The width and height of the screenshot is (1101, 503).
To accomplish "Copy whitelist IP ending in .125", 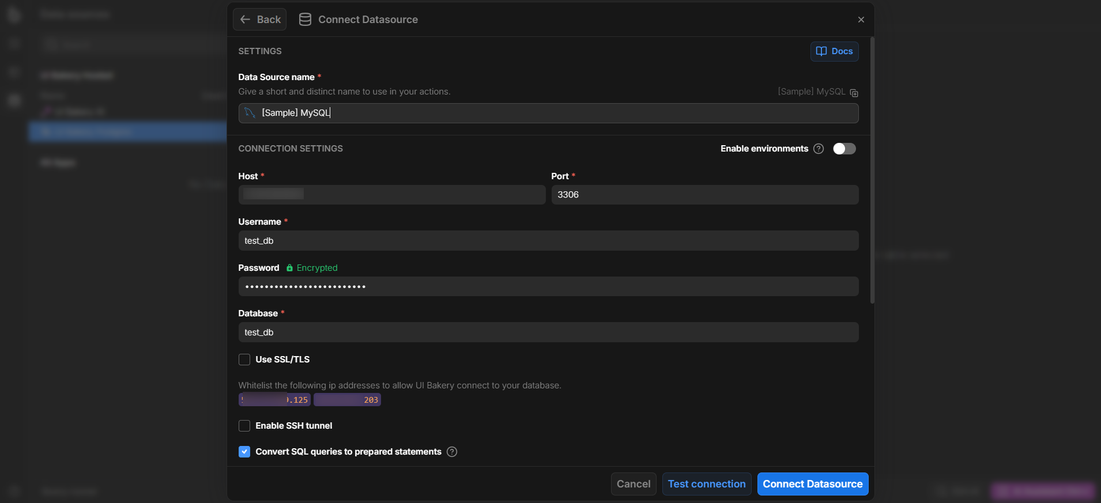I will [274, 400].
